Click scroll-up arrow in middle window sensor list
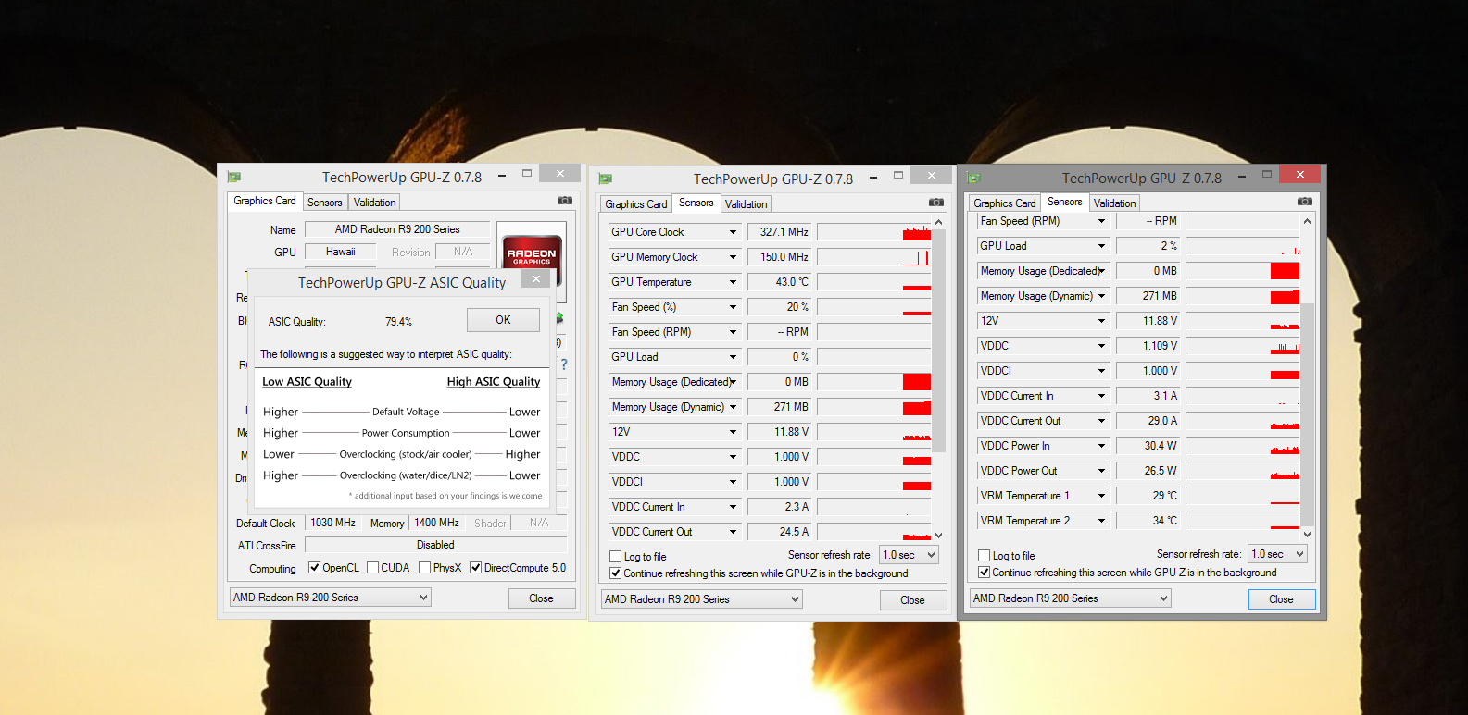This screenshot has width=1468, height=715. tap(938, 222)
